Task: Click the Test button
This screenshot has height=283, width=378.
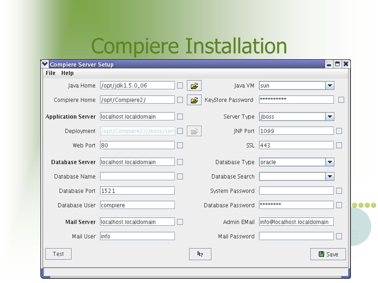Action: pyautogui.click(x=58, y=254)
